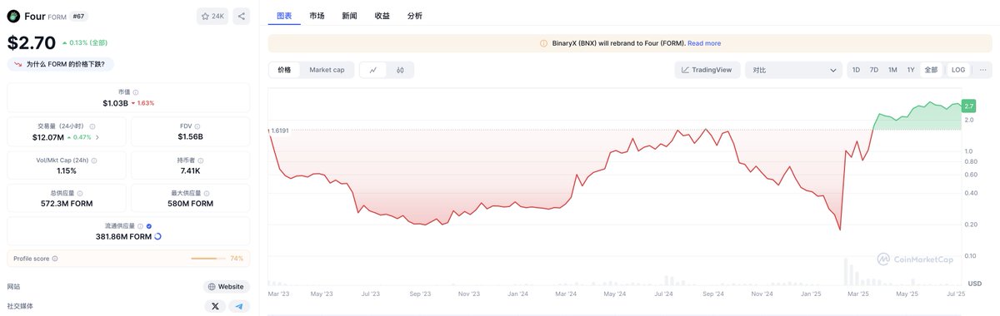Switch chart to line view icon
Image resolution: width=1000 pixels, height=316 pixels.
coord(372,70)
